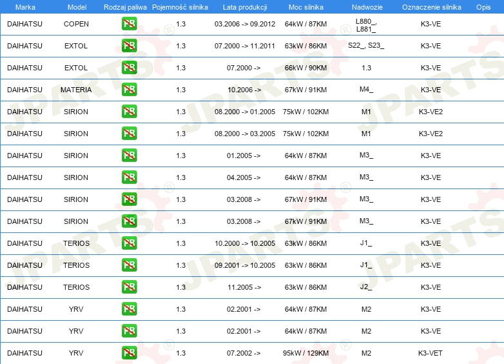Click the Nadwozie column header
Viewport: 504px width, 364px height.
[x=367, y=7]
